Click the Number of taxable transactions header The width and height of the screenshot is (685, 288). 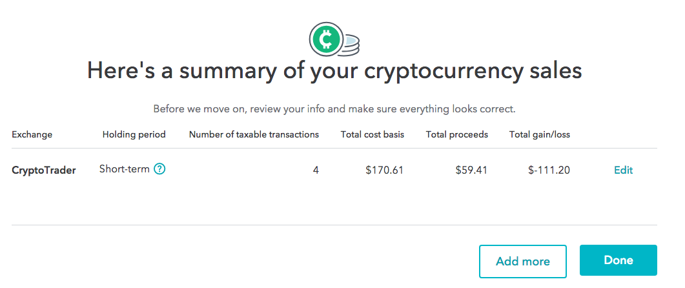click(x=254, y=134)
